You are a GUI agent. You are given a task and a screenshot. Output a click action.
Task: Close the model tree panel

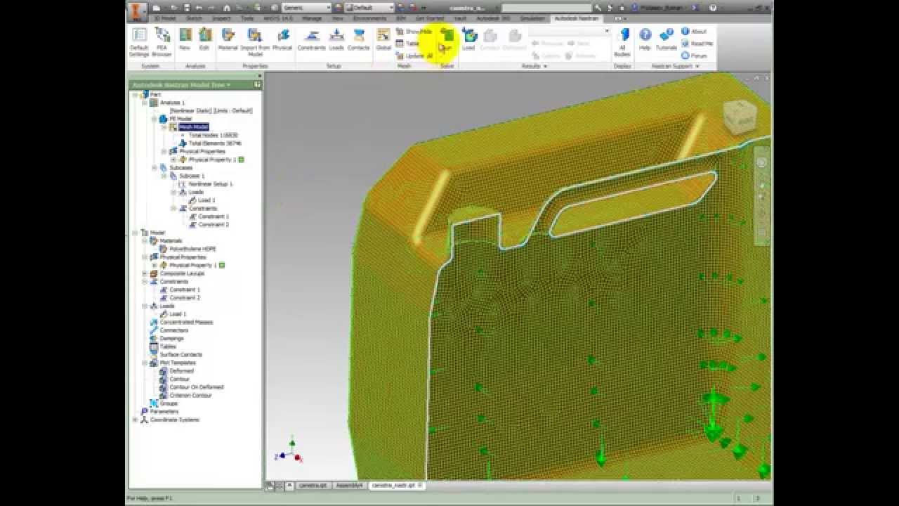pyautogui.click(x=258, y=76)
